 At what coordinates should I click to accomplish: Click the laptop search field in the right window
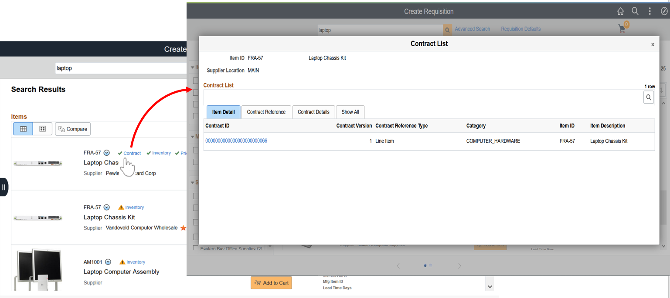tap(380, 30)
